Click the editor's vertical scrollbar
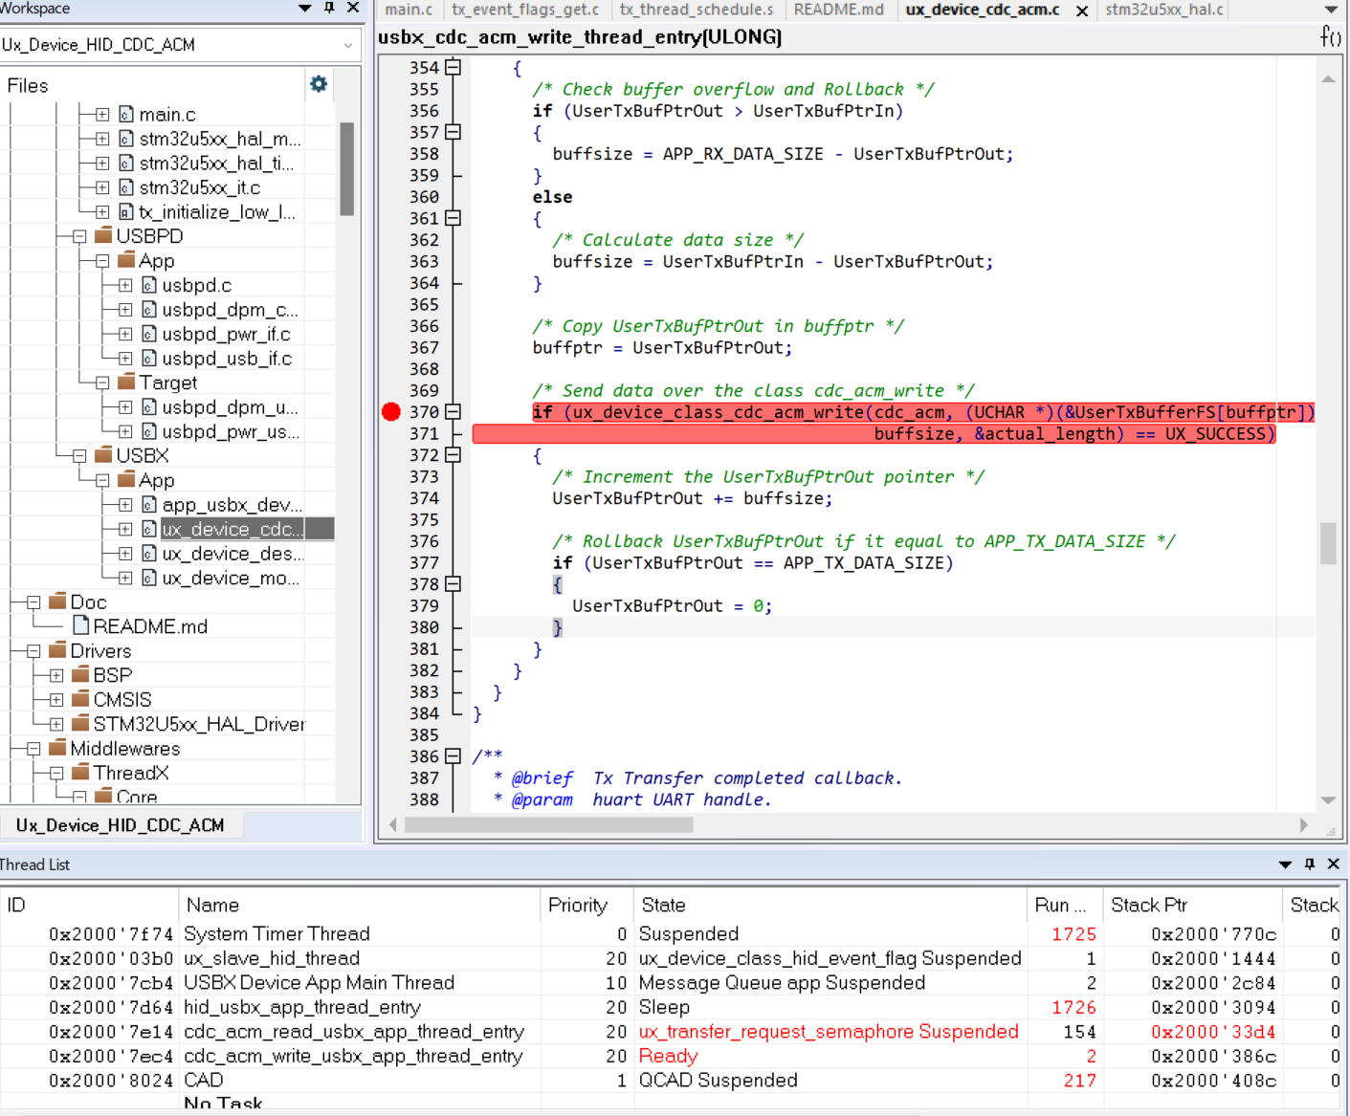Viewport: 1350px width, 1116px height. (x=1328, y=540)
